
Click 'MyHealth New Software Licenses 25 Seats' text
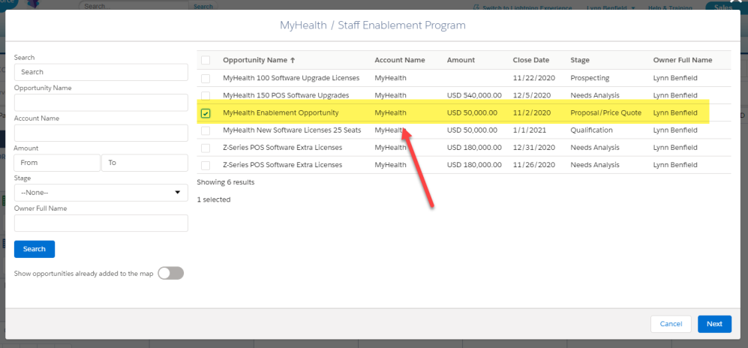click(292, 130)
